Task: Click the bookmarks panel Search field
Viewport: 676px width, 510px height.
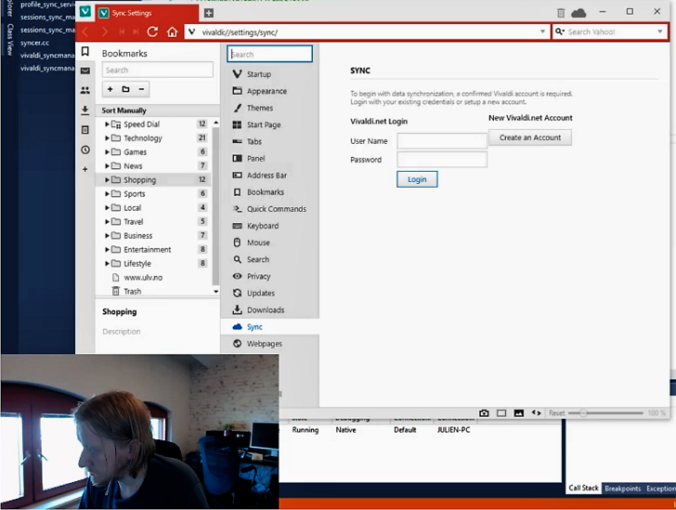Action: click(157, 70)
